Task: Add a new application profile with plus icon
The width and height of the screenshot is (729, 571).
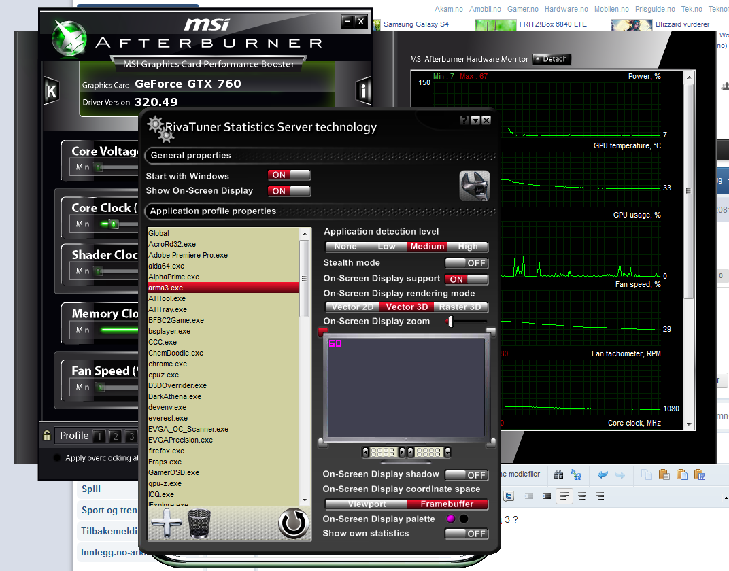Action: coord(167,523)
